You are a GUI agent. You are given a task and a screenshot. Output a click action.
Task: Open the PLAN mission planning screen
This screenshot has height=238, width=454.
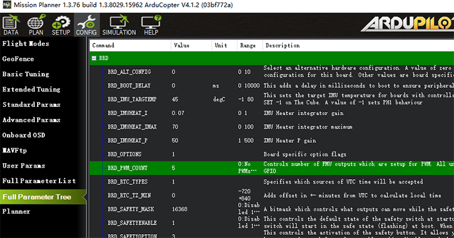(36, 25)
